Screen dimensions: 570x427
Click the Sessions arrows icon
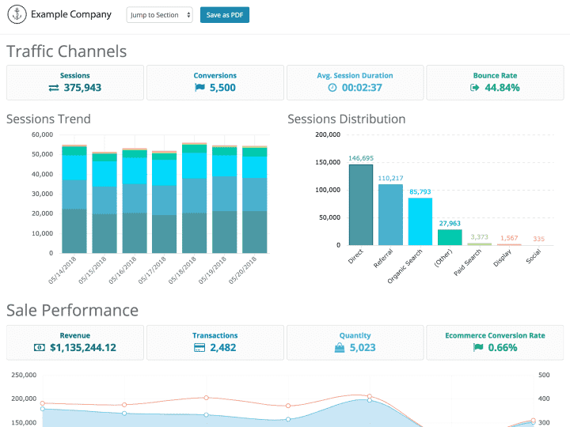tap(54, 88)
